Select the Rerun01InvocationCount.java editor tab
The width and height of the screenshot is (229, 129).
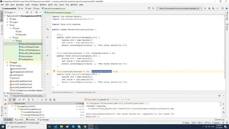tap(59, 13)
